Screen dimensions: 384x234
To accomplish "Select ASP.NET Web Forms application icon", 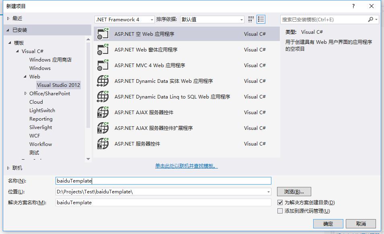I will 103,50.
